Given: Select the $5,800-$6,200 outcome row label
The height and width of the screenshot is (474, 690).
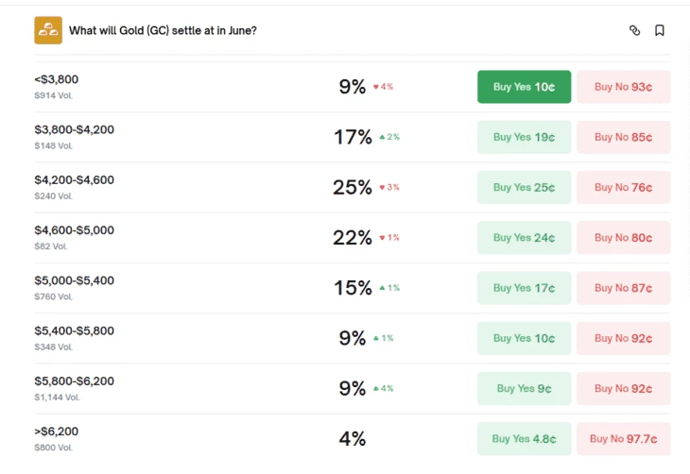Looking at the screenshot, I should 74,381.
